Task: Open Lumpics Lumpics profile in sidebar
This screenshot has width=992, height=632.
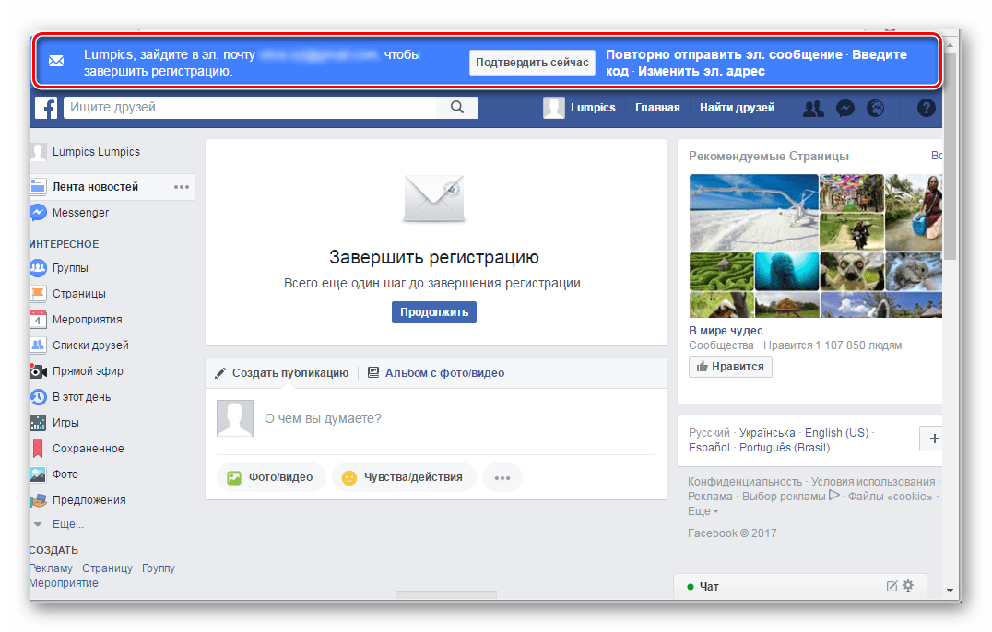Action: [x=84, y=152]
